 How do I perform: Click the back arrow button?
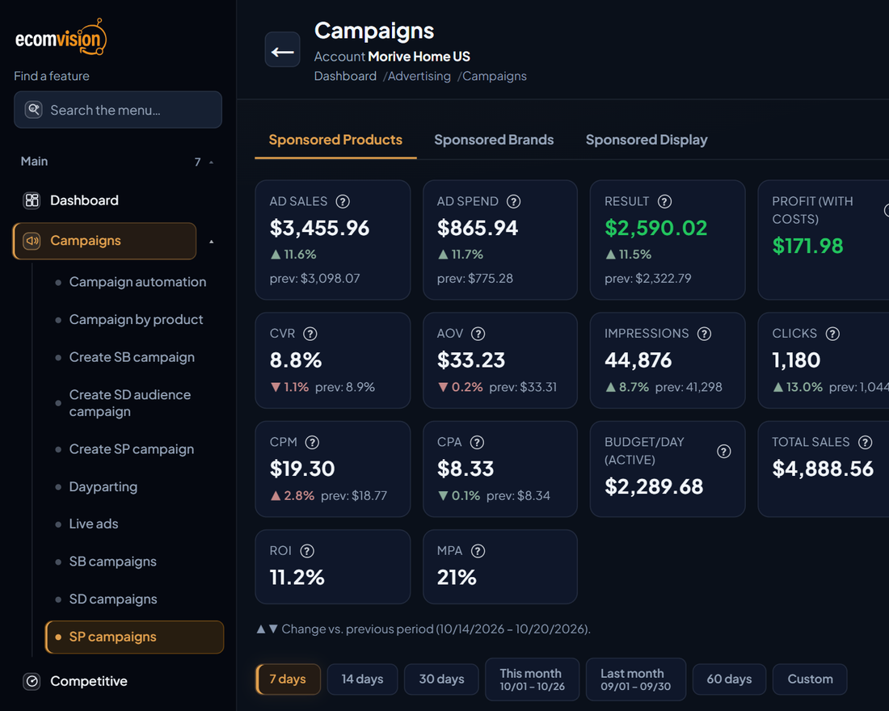point(282,50)
